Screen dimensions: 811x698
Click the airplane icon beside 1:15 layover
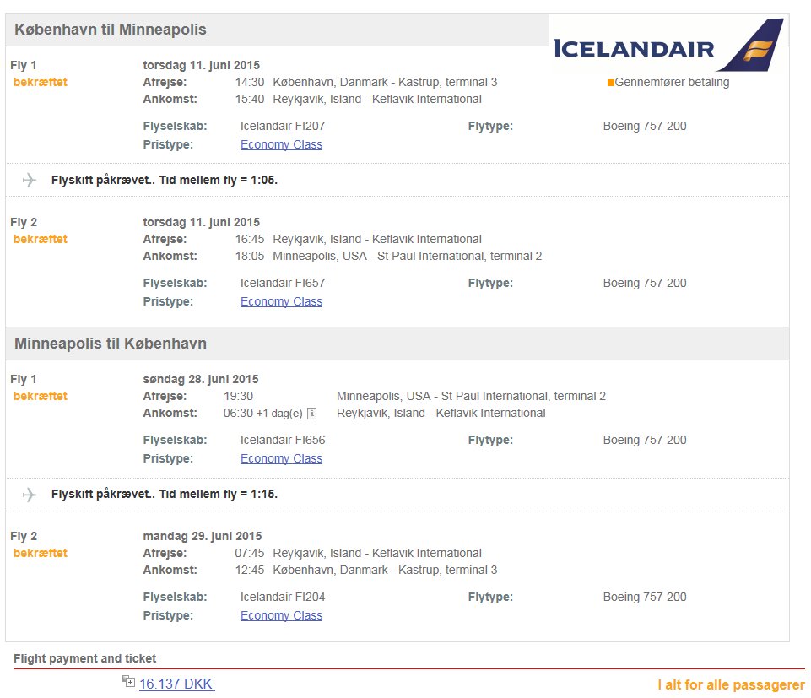[30, 494]
